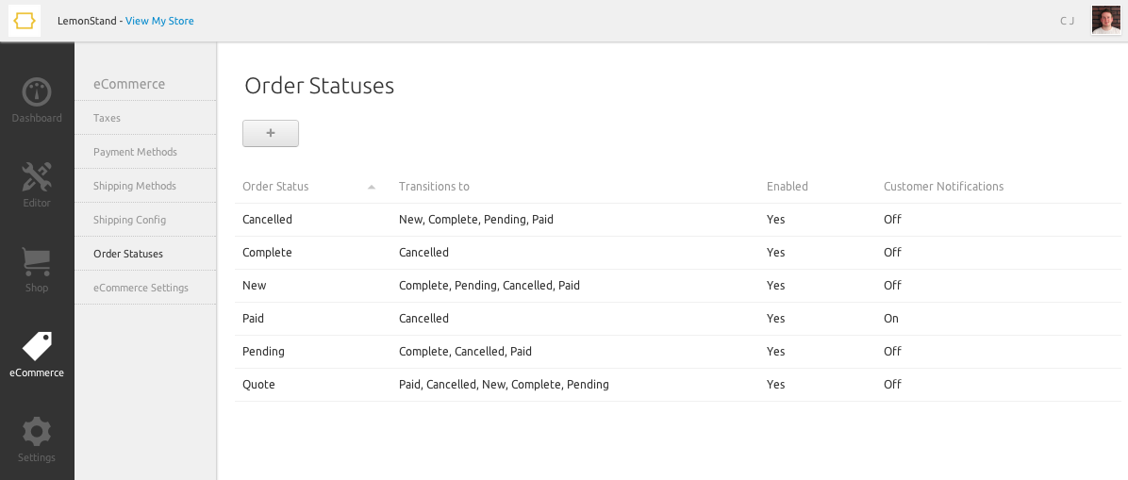This screenshot has height=480, width=1128.
Task: Open the Cancelled order status row
Action: coord(267,220)
